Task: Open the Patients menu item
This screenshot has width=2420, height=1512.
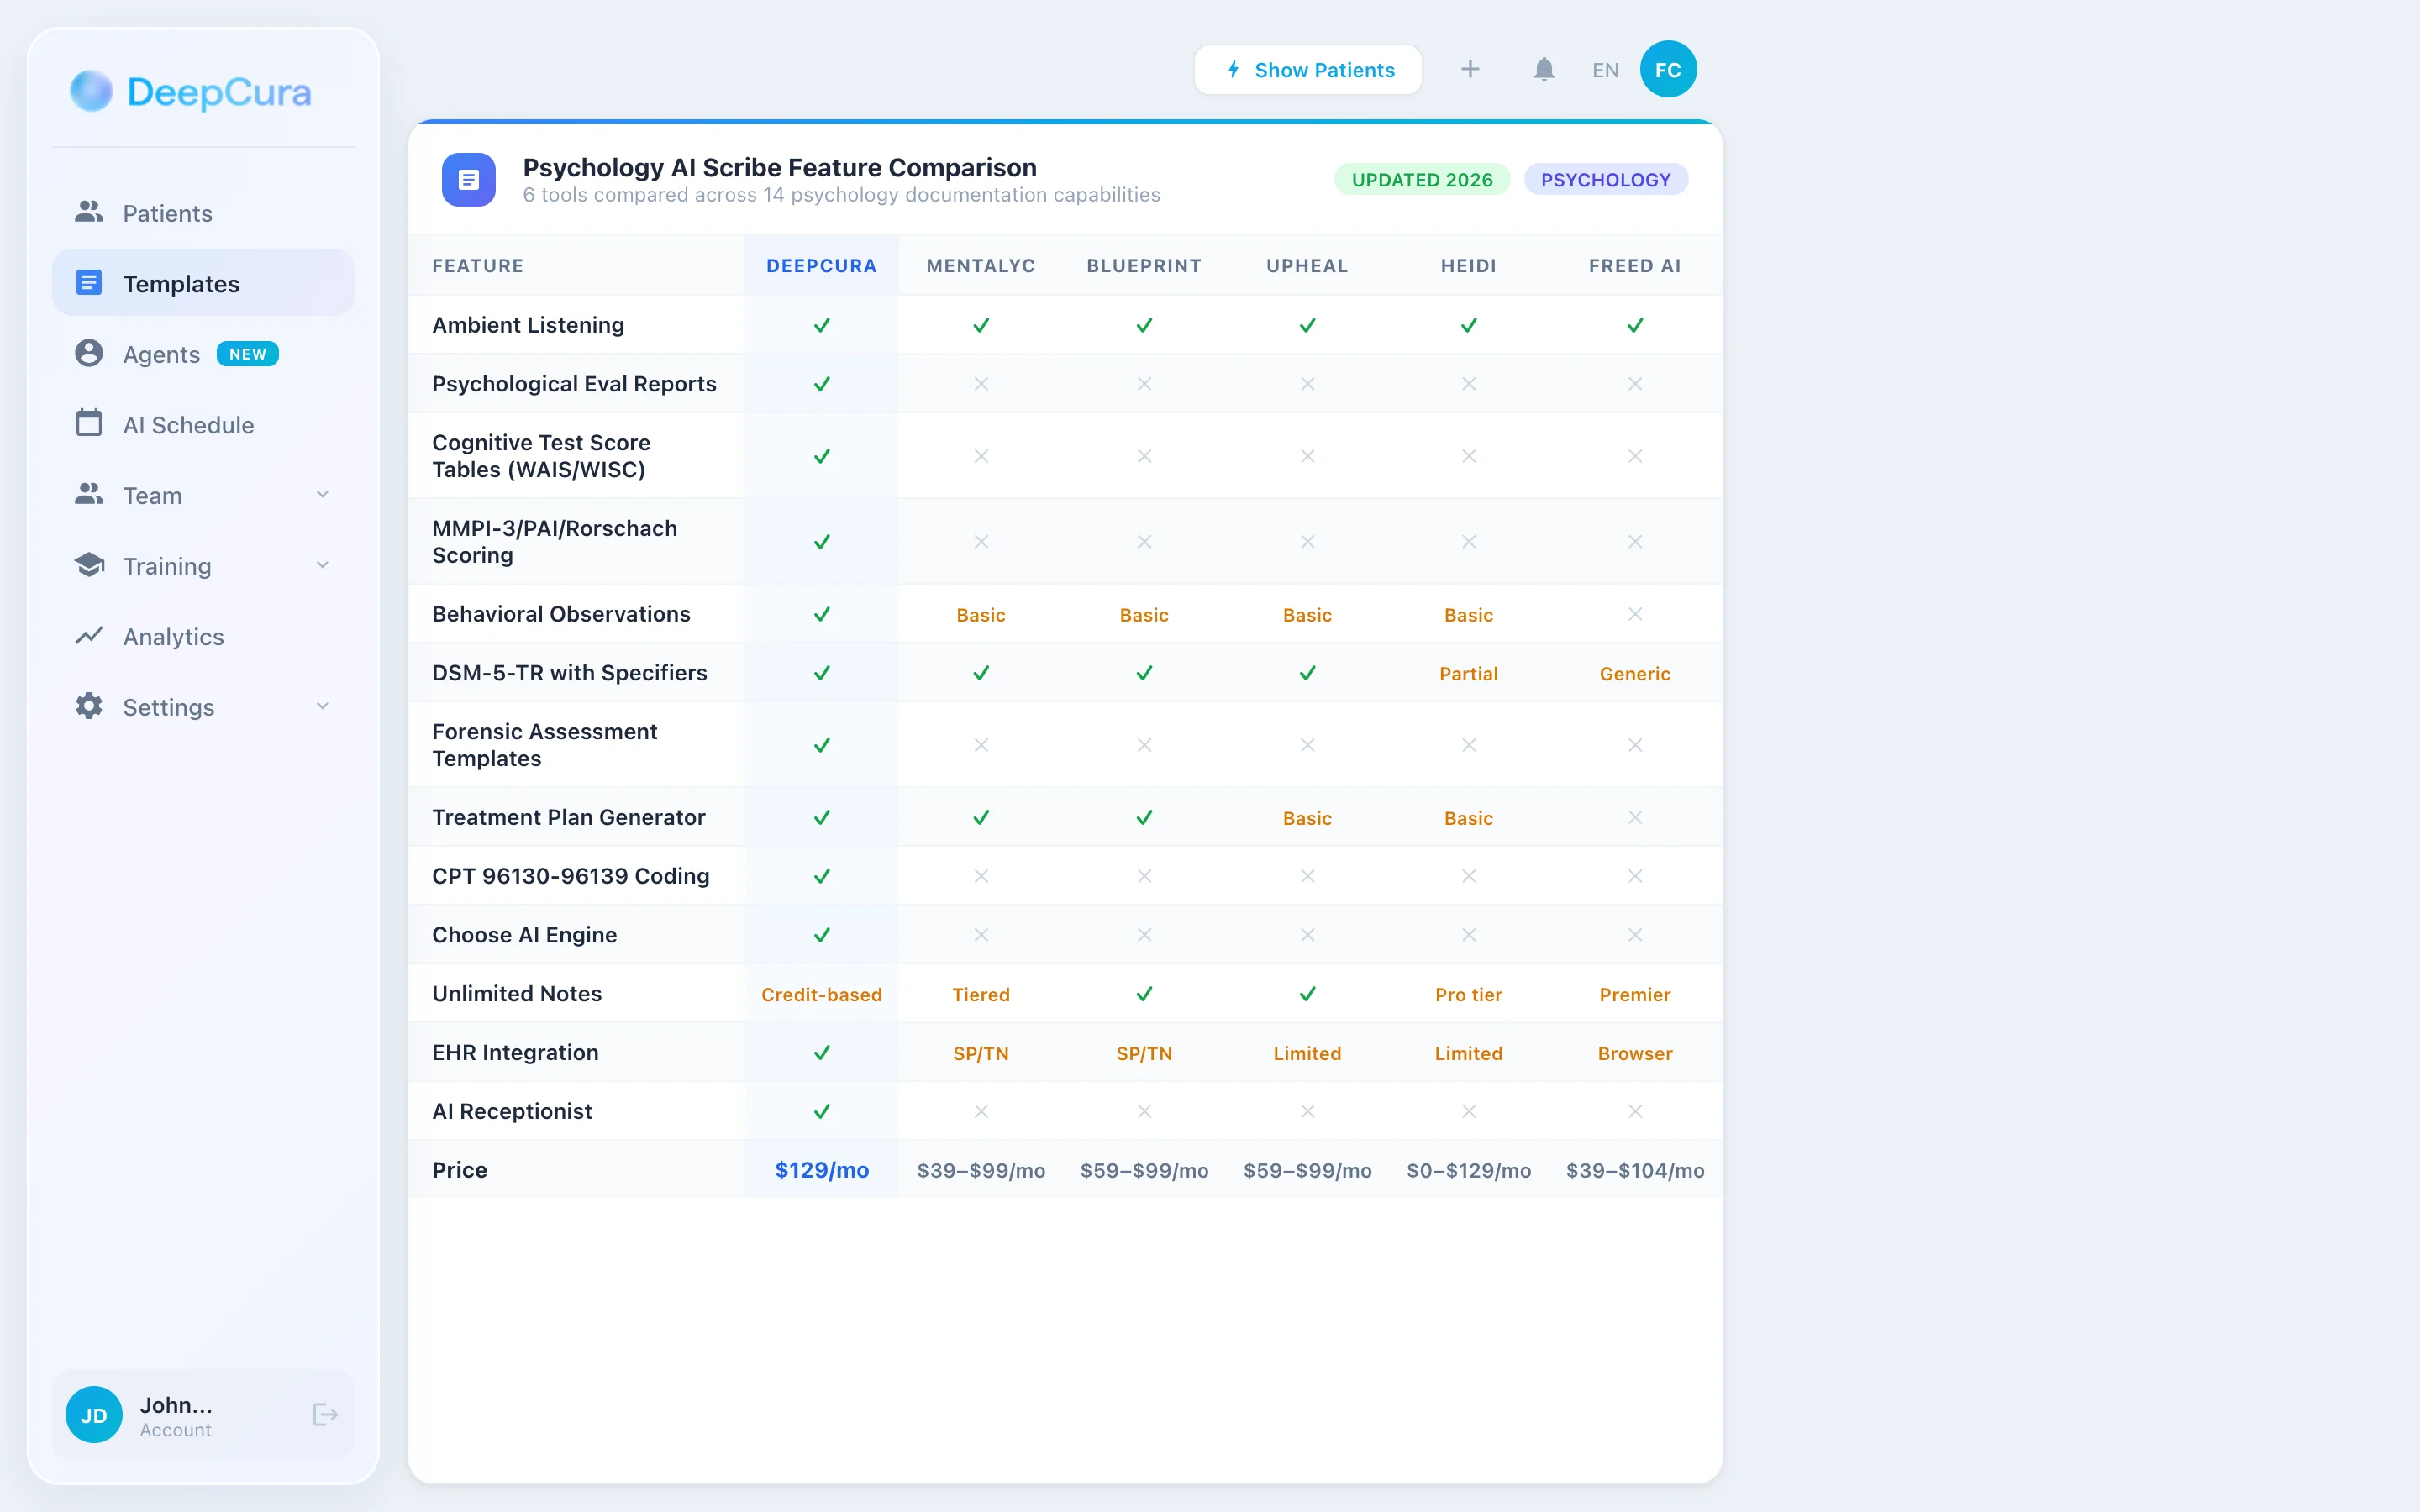Action: coord(167,213)
